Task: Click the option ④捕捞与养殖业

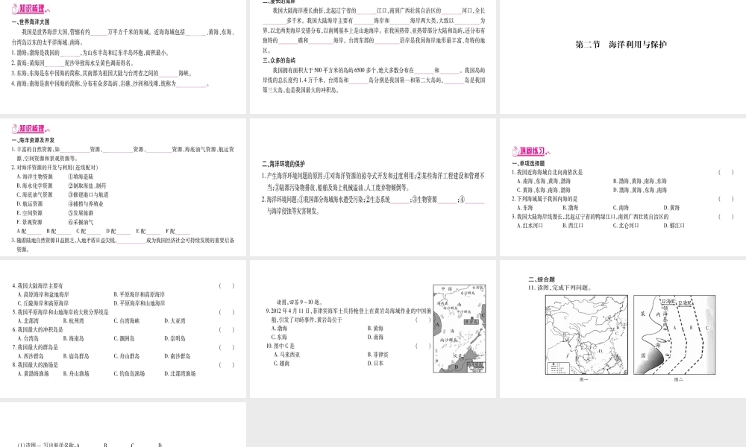Action: pos(85,204)
